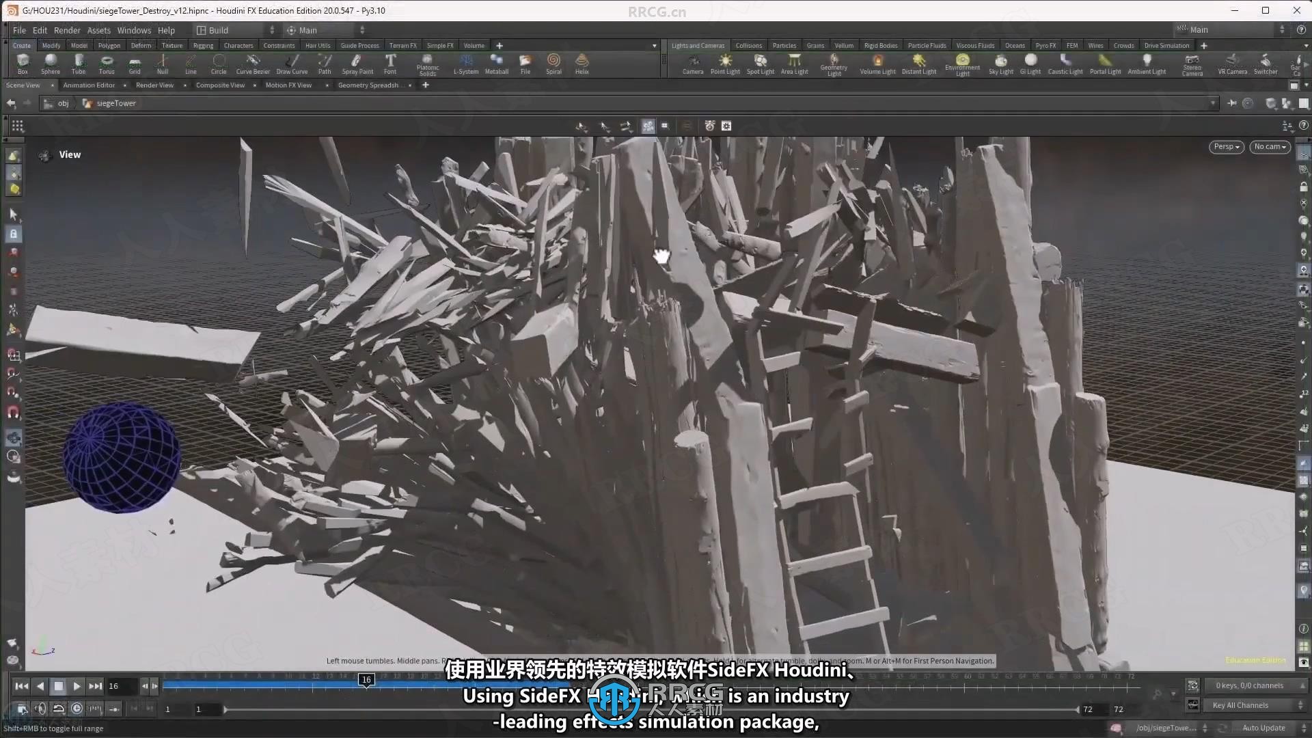Image resolution: width=1312 pixels, height=738 pixels.
Task: Add a Portal Light
Action: 1105,64
